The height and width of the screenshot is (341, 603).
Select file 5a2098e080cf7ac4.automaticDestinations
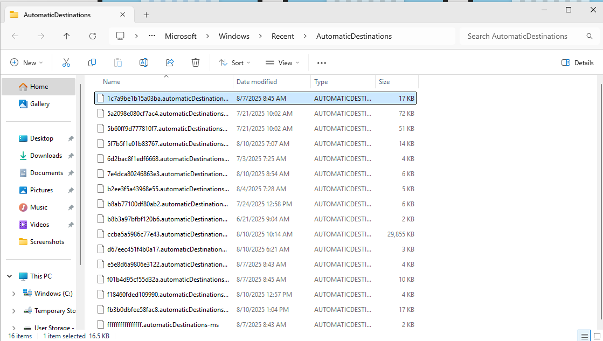(255, 114)
